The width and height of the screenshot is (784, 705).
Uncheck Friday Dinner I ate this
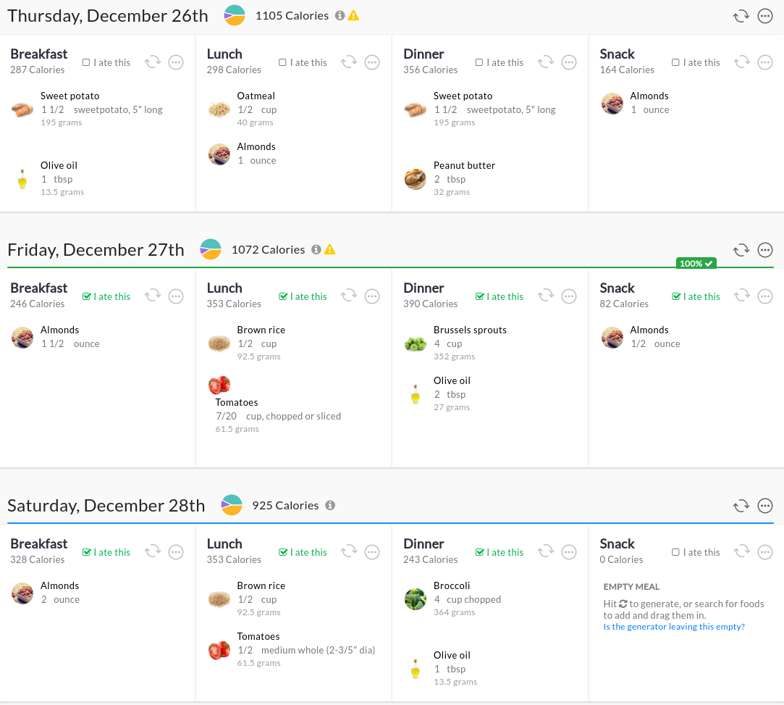(x=479, y=297)
